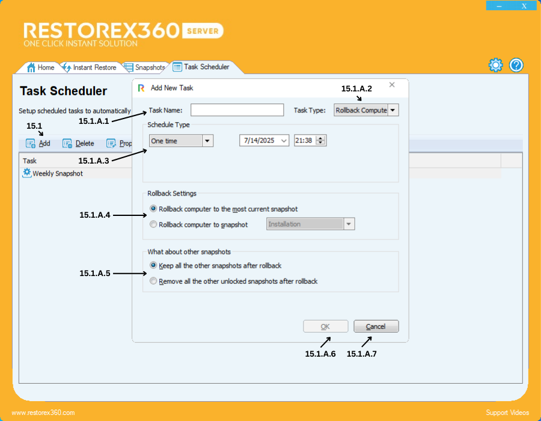Close the Add New Task dialog
Screen dimensions: 541x421
click(x=391, y=85)
